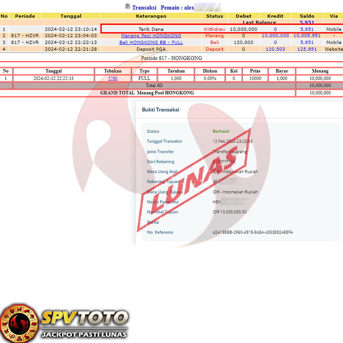
Task: Click the Debet column header
Action: (244, 16)
